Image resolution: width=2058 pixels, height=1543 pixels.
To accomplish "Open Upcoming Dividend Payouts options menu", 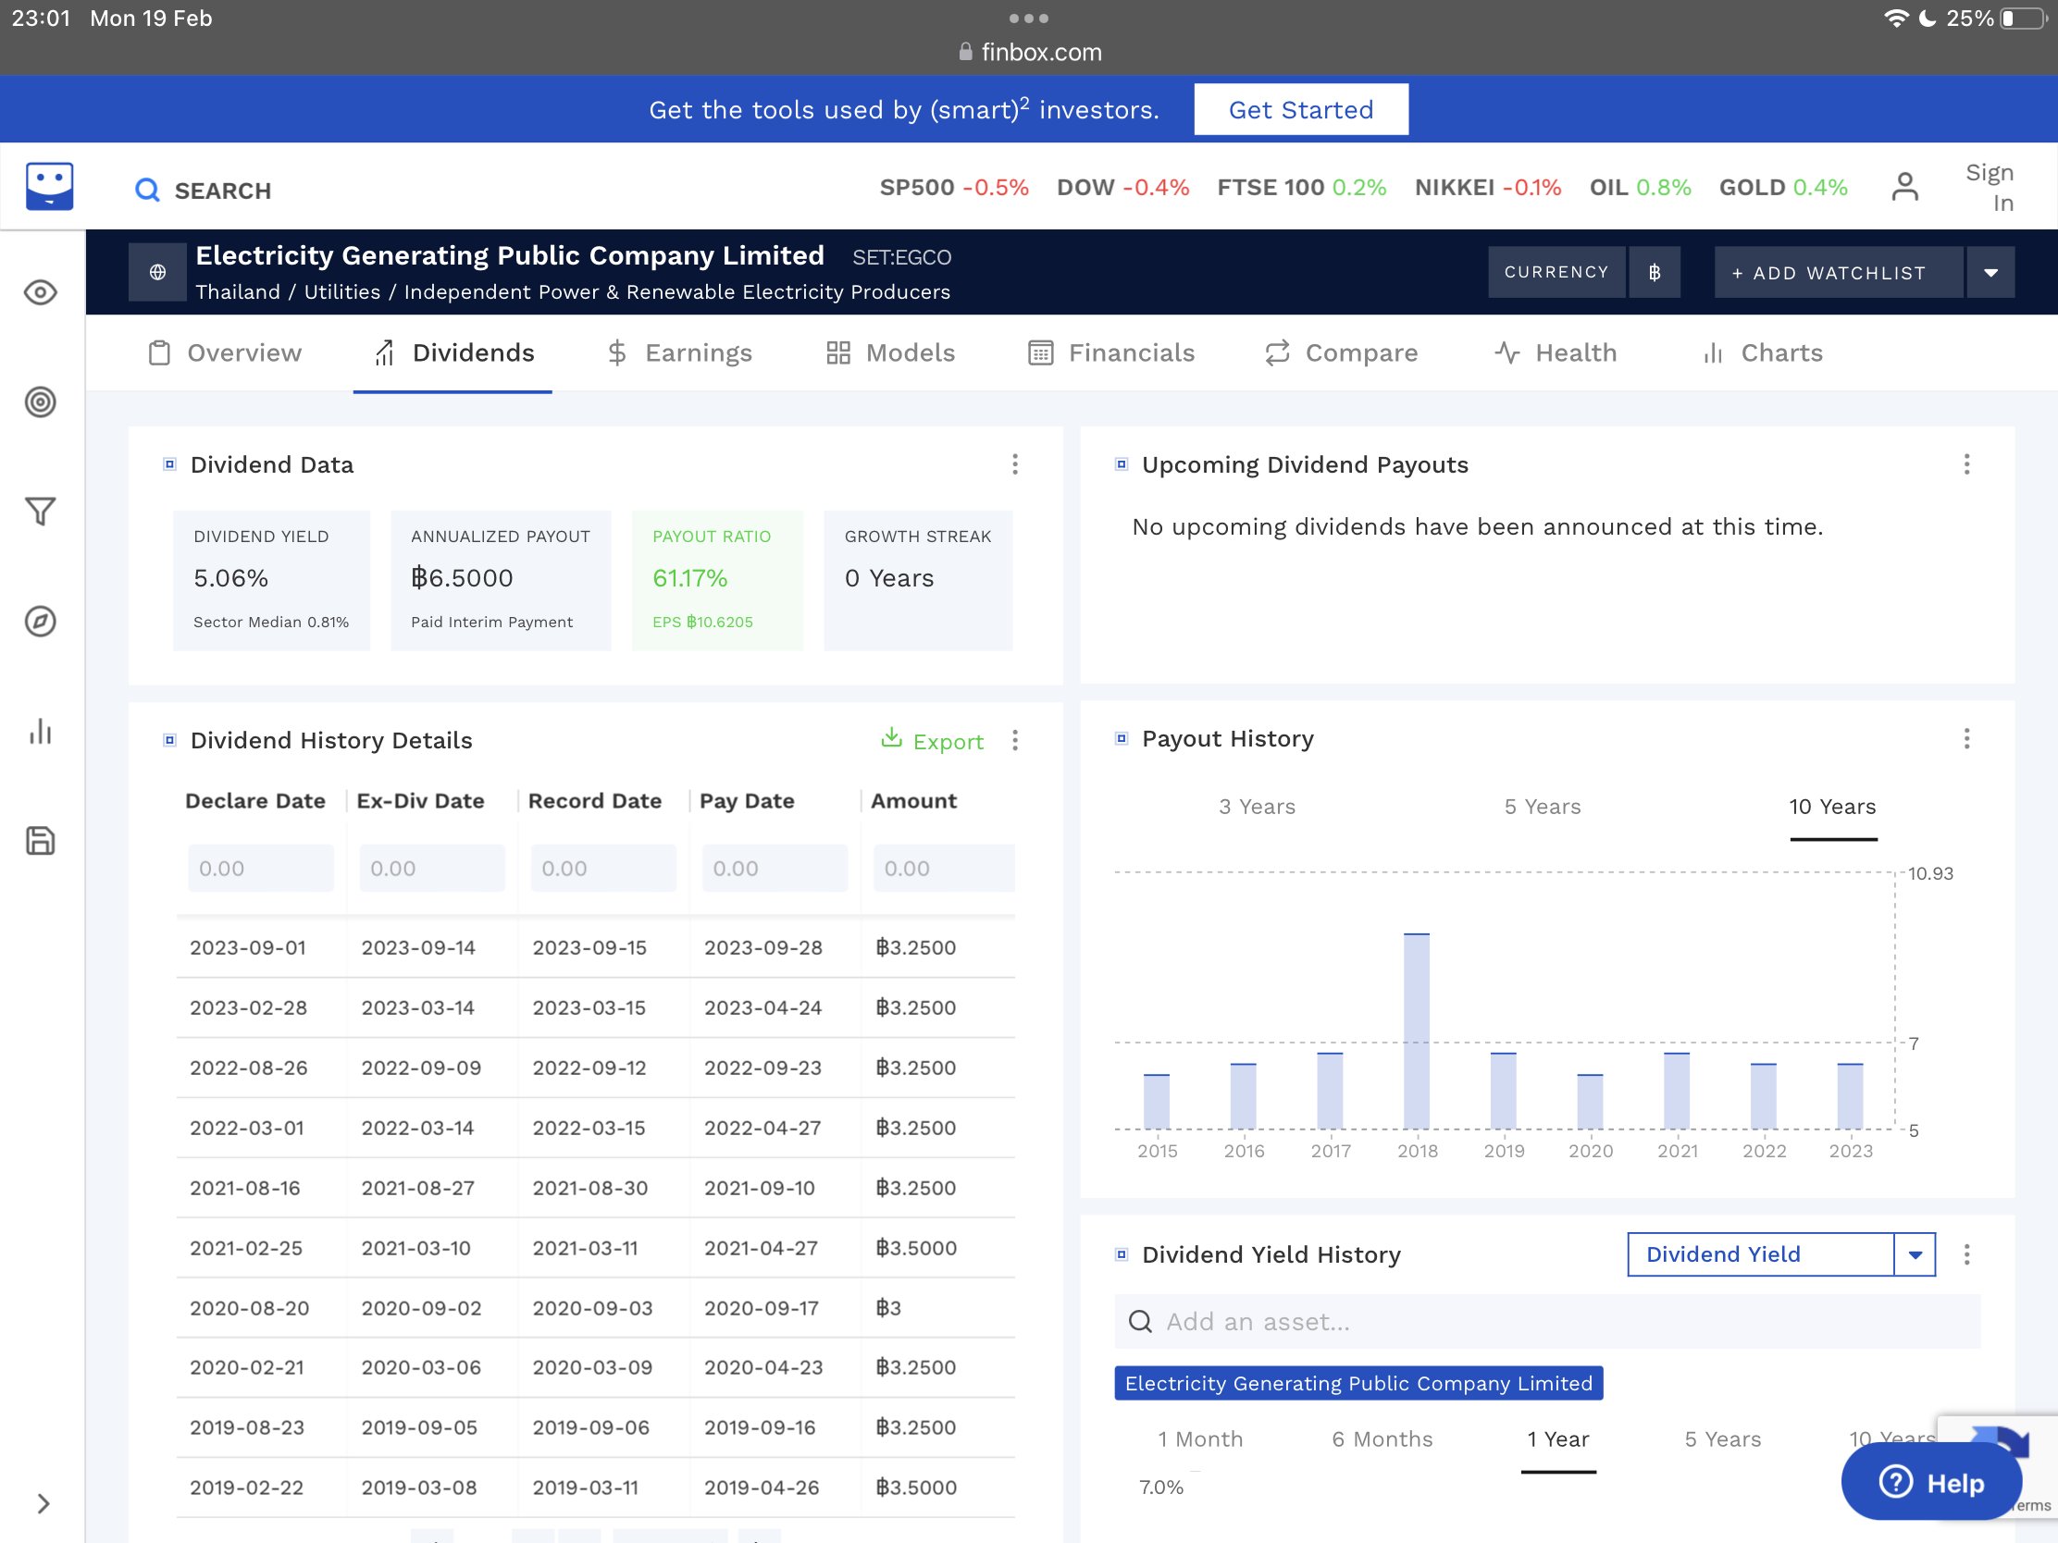I will click(1966, 464).
